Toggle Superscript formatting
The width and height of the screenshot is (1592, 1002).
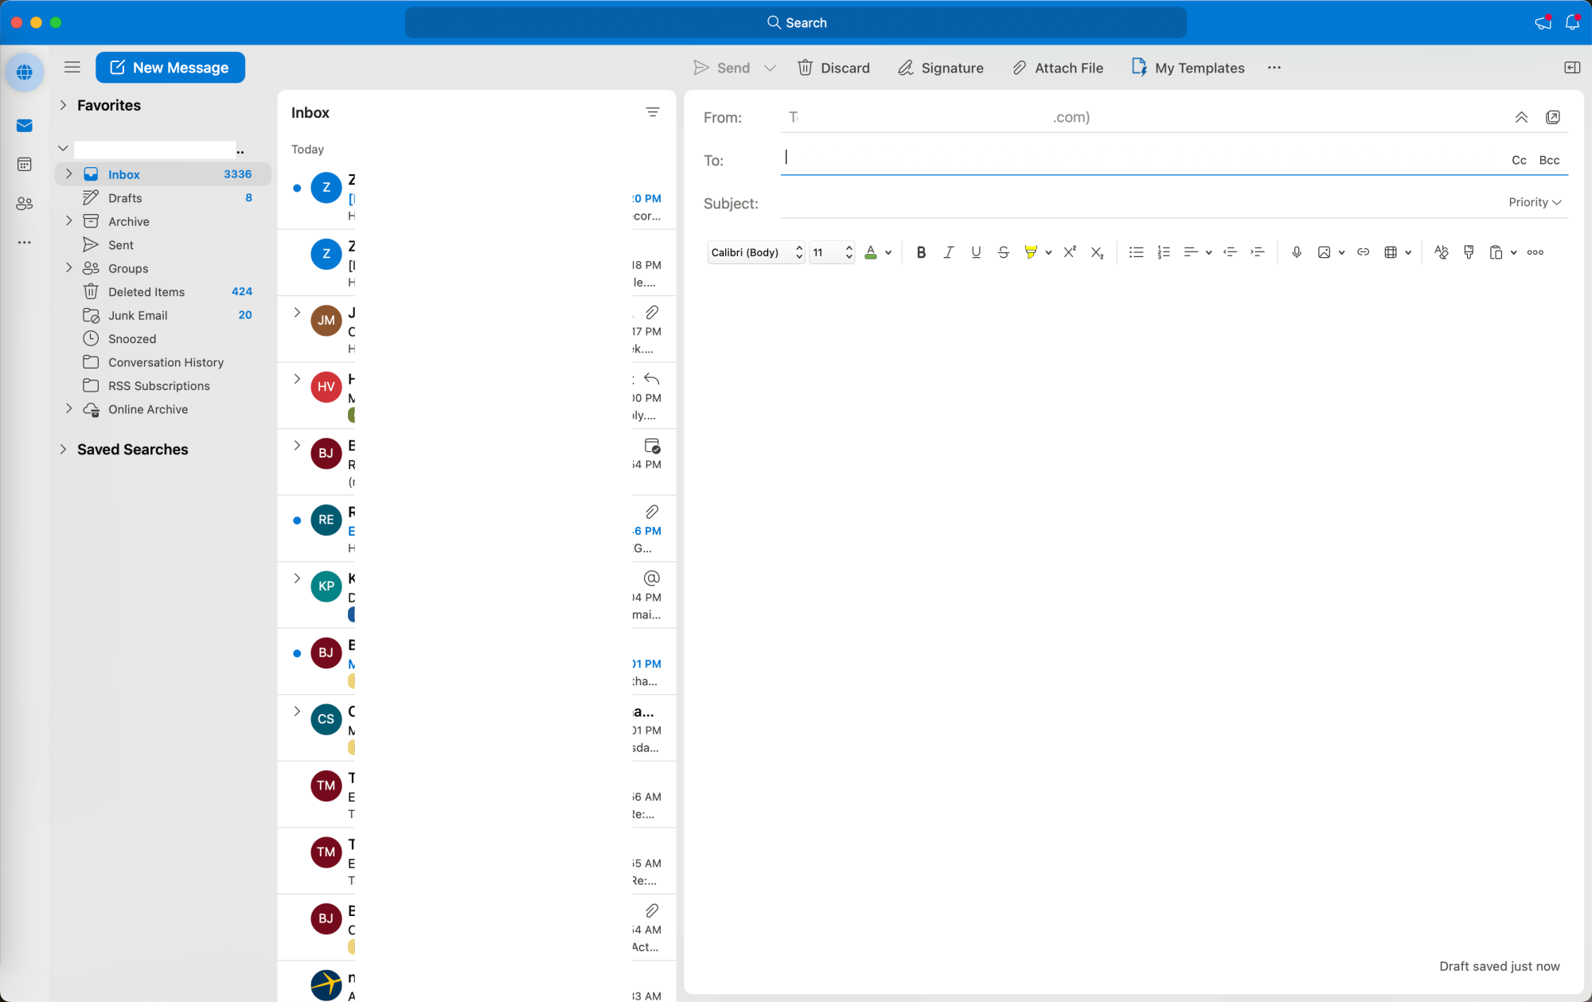1070,252
